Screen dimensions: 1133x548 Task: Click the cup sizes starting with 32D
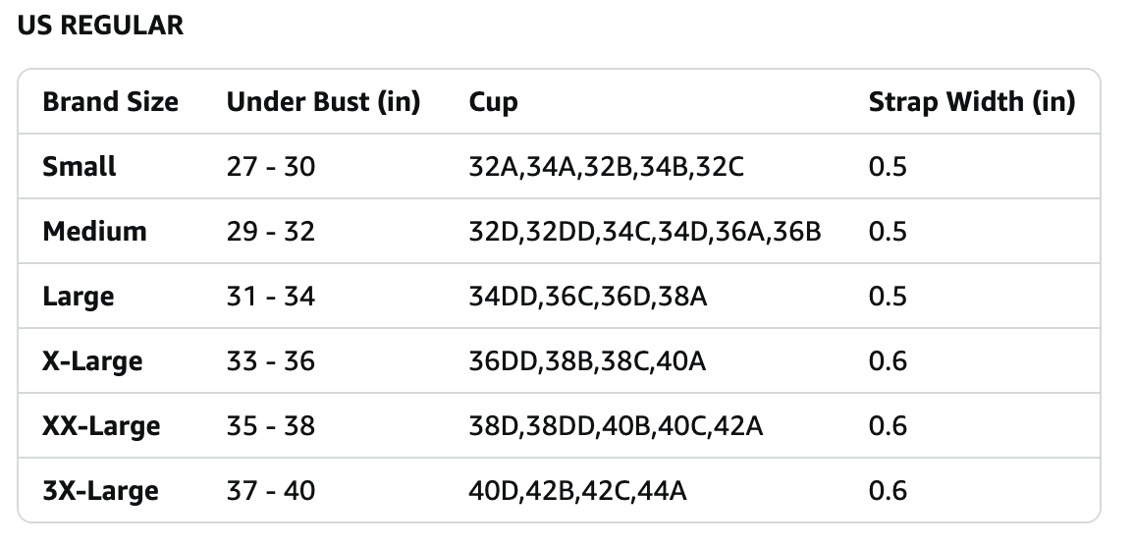645,232
